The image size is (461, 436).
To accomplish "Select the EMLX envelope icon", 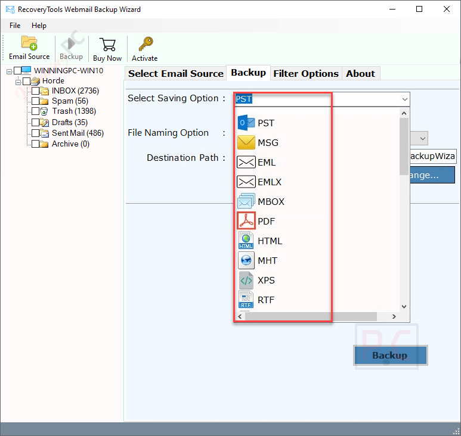I will [246, 182].
